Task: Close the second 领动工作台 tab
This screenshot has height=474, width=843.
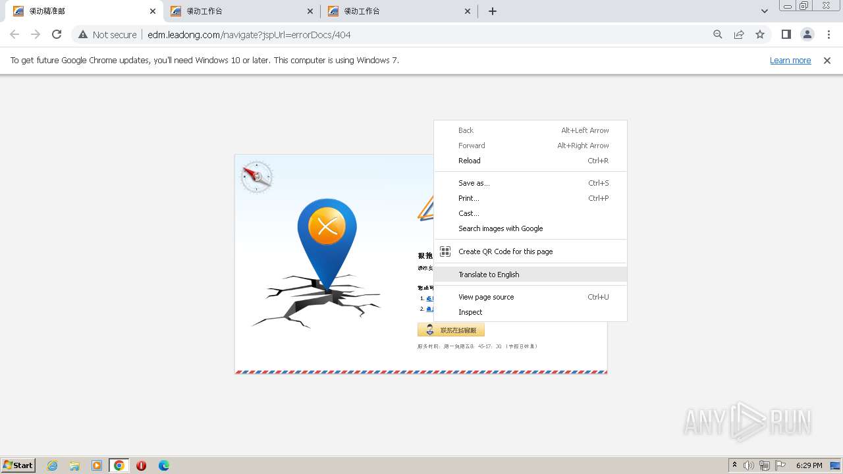Action: click(x=310, y=11)
